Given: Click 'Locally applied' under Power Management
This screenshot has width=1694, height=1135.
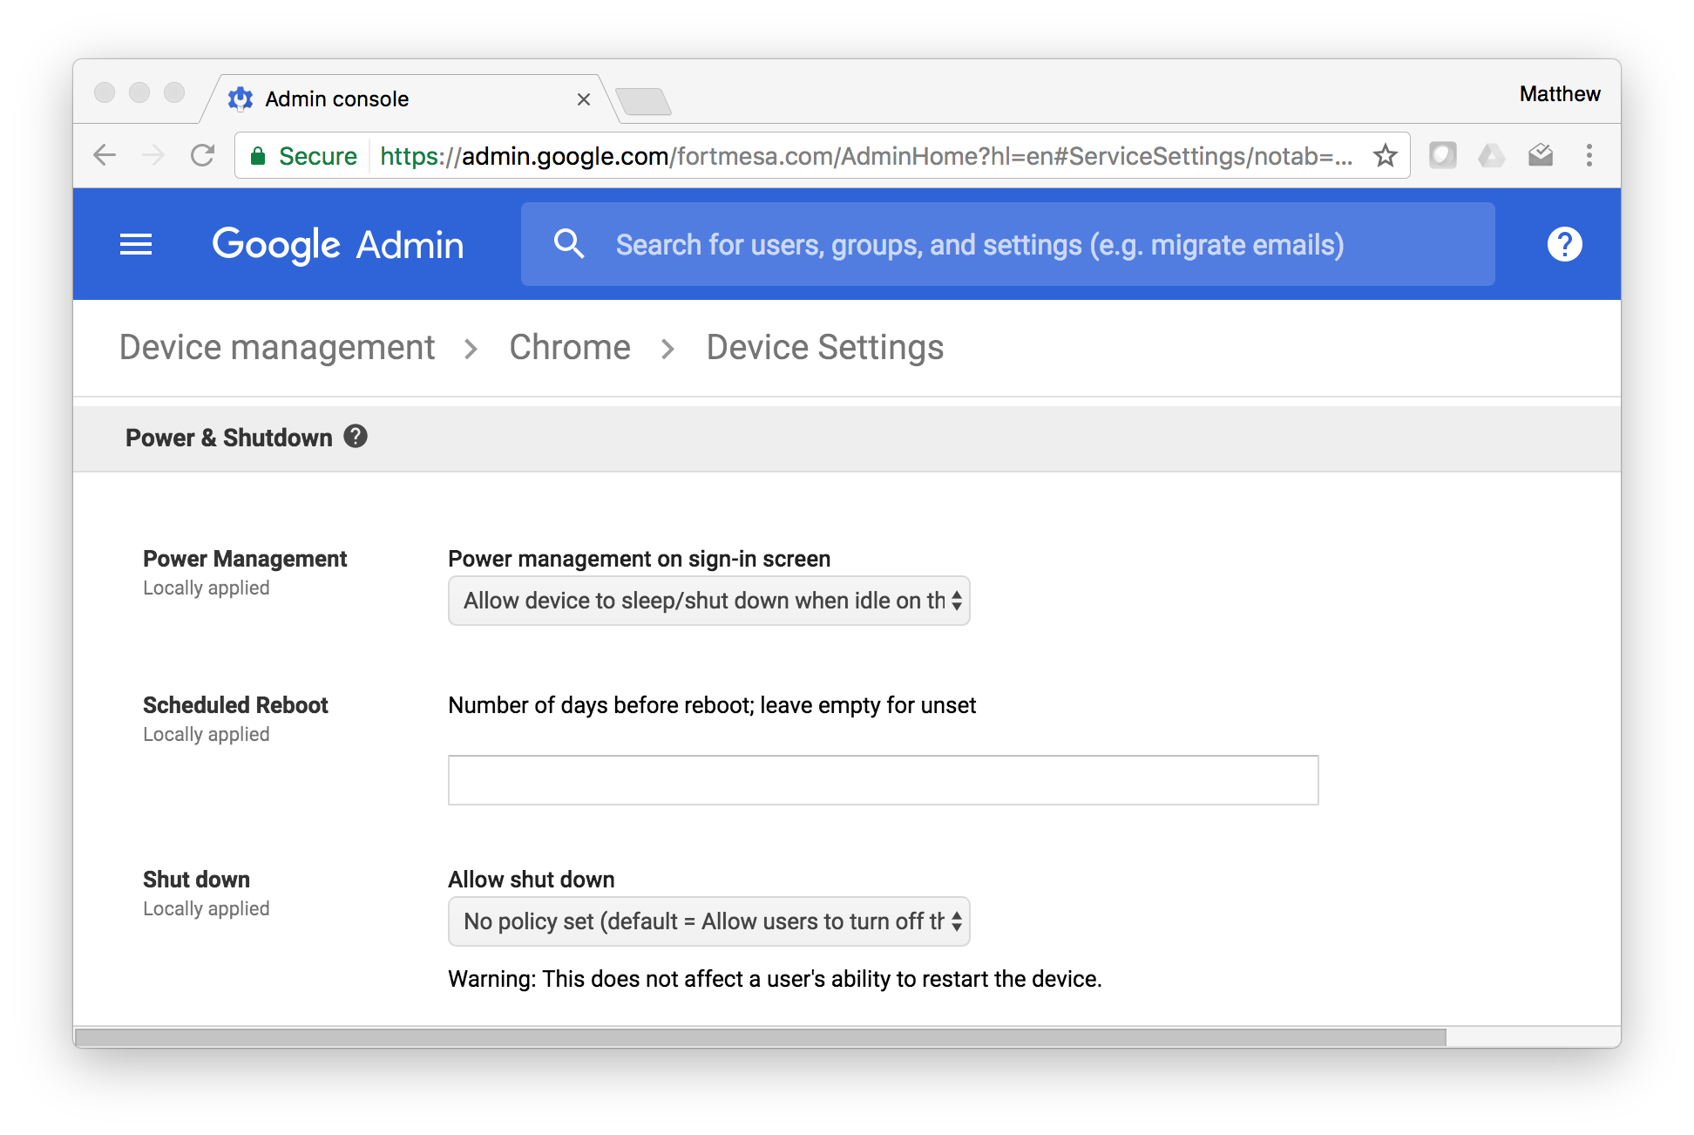Looking at the screenshot, I should [x=207, y=588].
